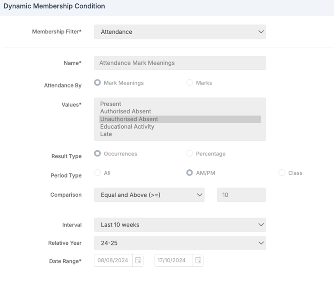Set period type to All
Screen dimensions: 334x285
97,173
